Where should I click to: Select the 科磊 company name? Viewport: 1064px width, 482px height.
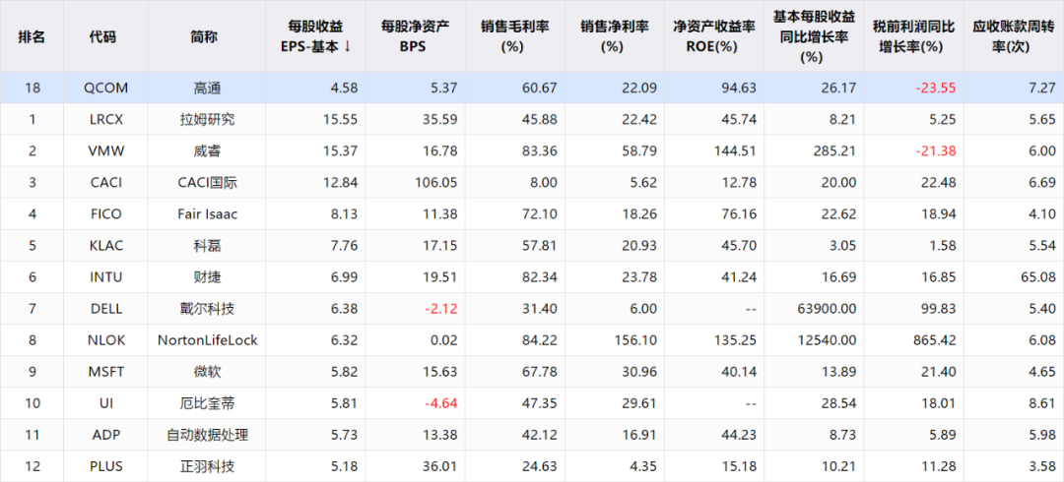point(208,245)
